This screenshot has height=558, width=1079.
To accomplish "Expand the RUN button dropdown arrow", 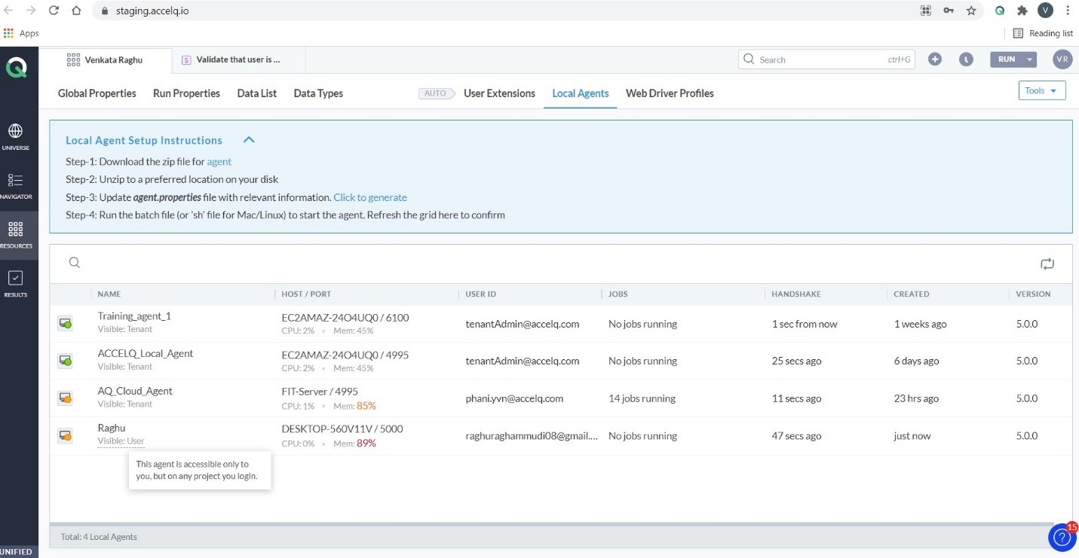I will click(x=1030, y=59).
